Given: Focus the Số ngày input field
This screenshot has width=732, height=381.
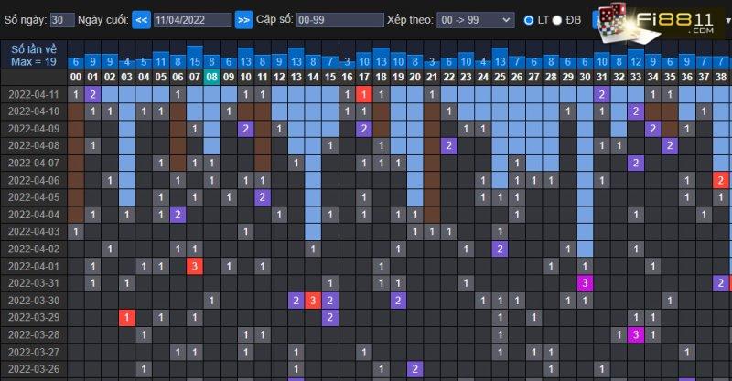Looking at the screenshot, I should [62, 20].
